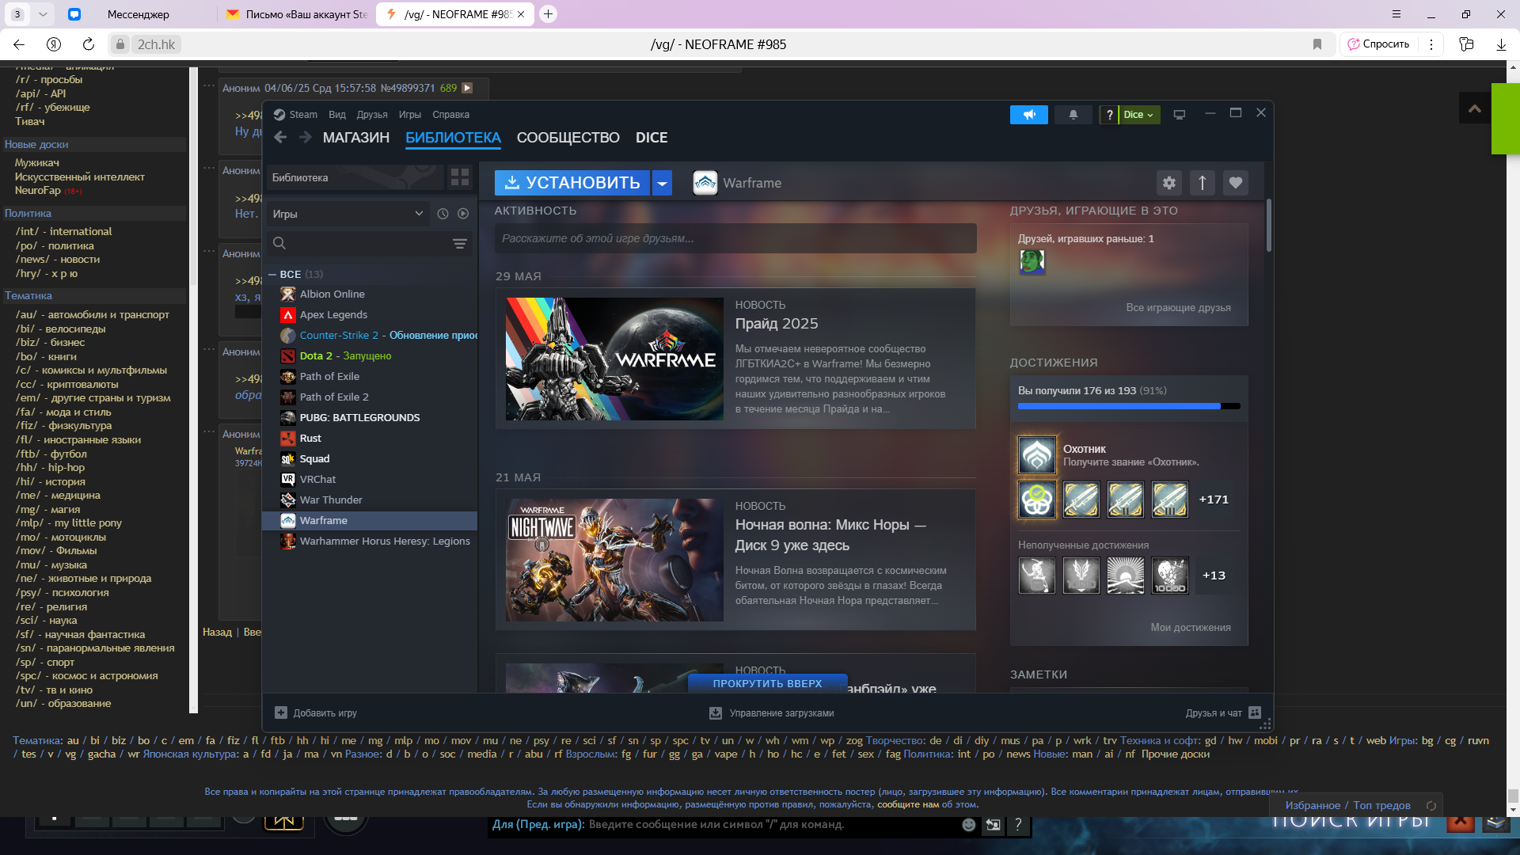Click the Steam announcements megaphone icon
1520x855 pixels.
click(1028, 115)
